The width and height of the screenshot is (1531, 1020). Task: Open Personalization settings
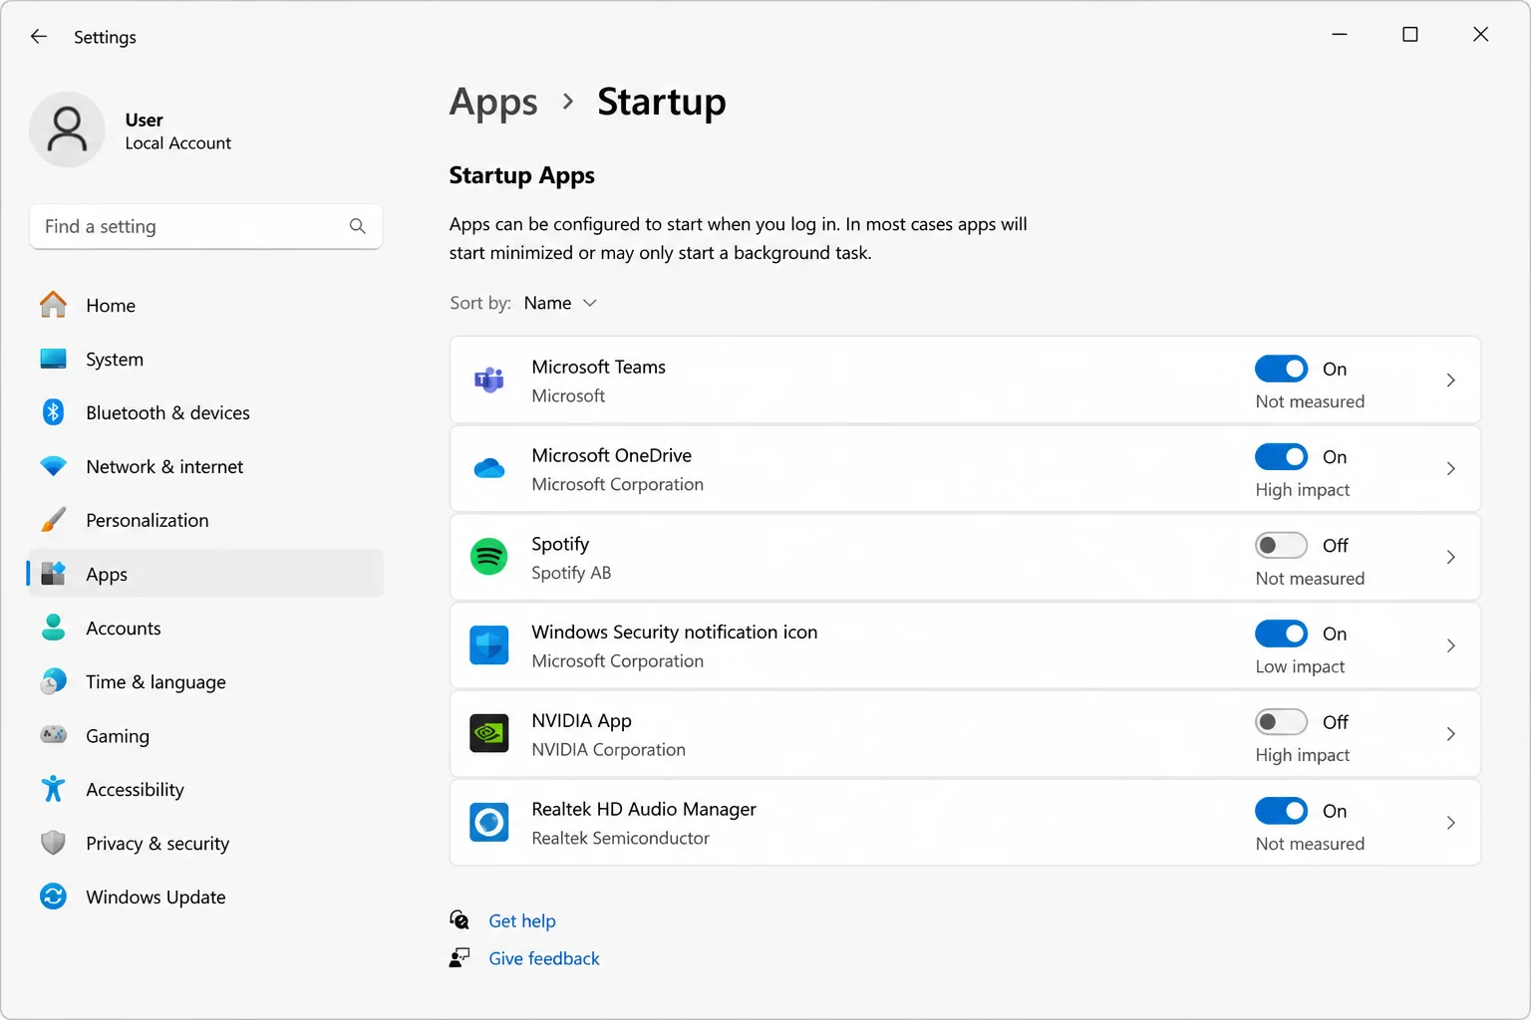tap(206, 520)
